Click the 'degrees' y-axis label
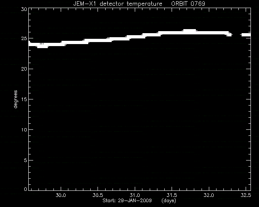 [x=15, y=99]
